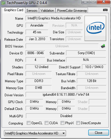The image size is (111, 139).
Task: Go to the Validation tab
Action: [x=47, y=11]
